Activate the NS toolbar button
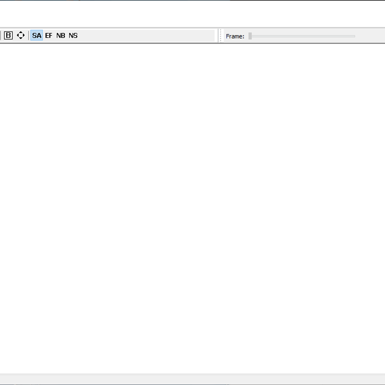The width and height of the screenshot is (385, 385). 73,35
